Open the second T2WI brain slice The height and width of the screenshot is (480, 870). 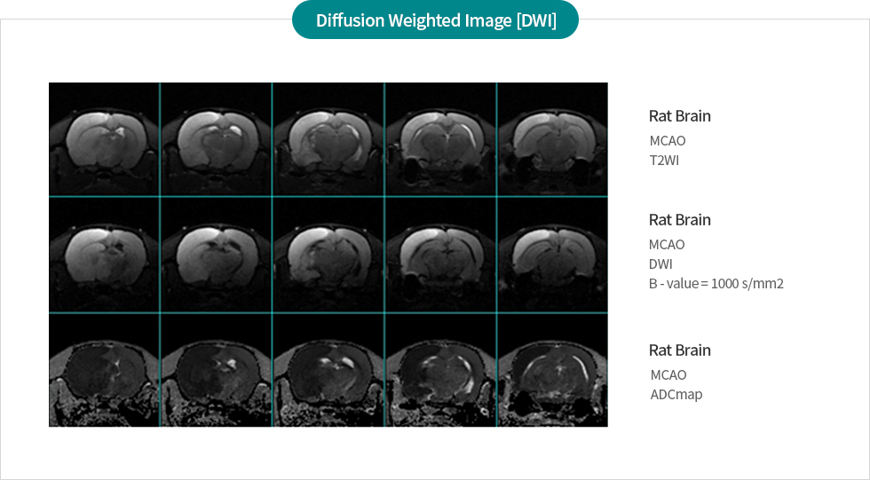[x=216, y=139]
